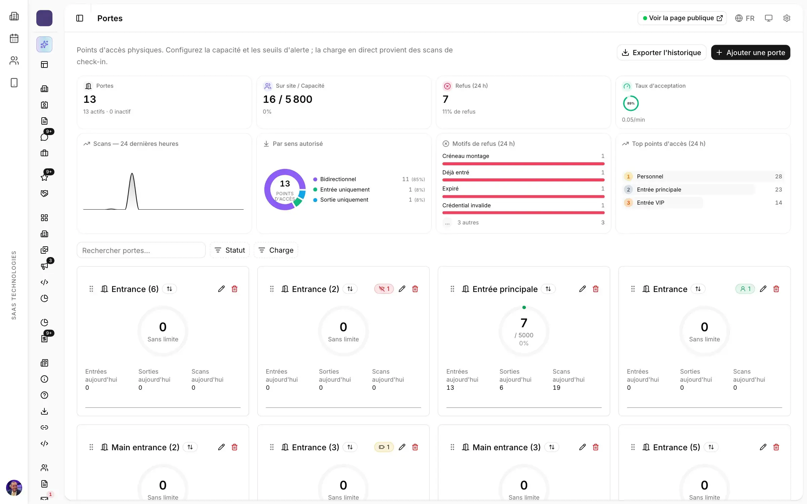The width and height of the screenshot is (807, 504).
Task: Click Ajouter une porte button
Action: [x=751, y=53]
